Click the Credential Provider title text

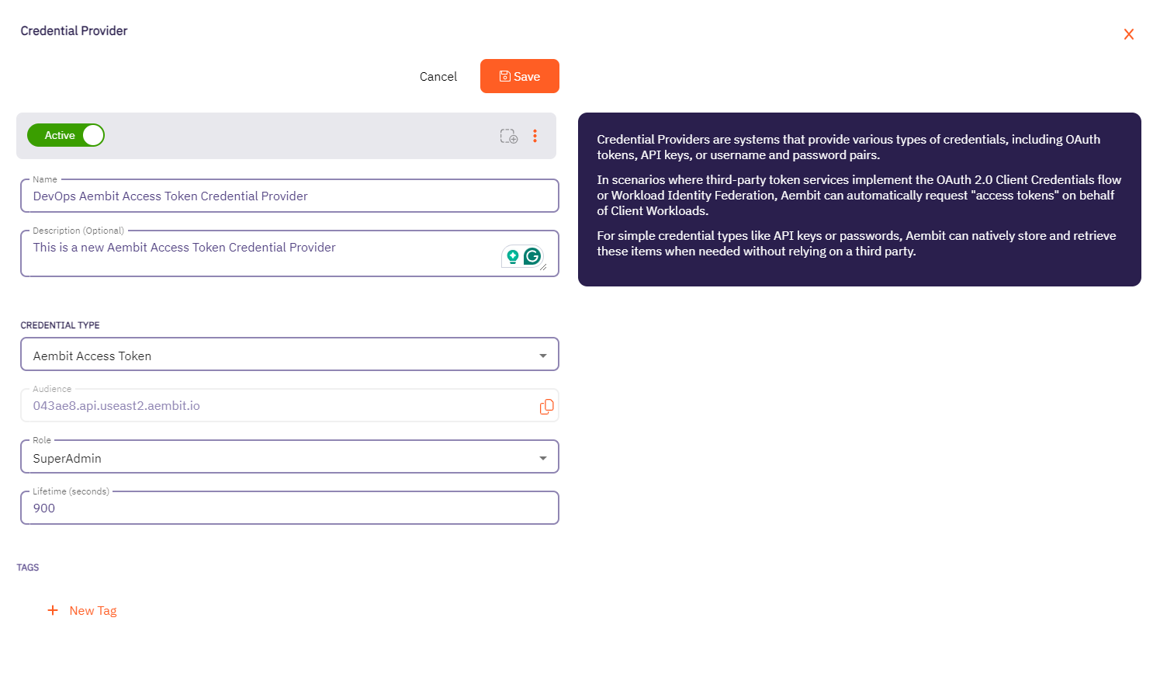tap(74, 31)
